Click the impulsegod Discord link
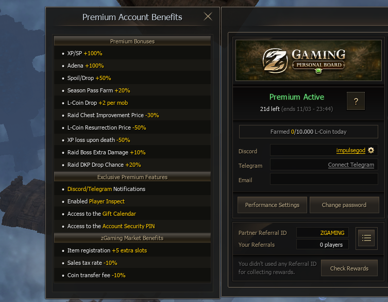388x302 pixels. (350, 150)
